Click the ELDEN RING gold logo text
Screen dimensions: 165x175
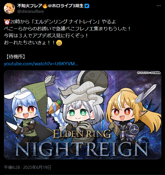coord(82,134)
